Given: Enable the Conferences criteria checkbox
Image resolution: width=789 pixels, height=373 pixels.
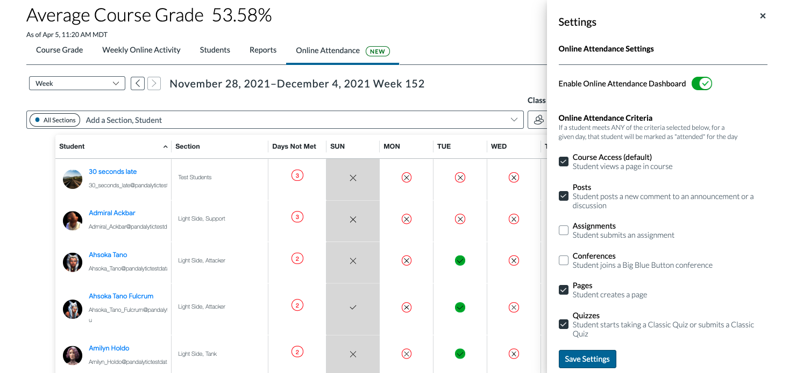Looking at the screenshot, I should tap(564, 260).
